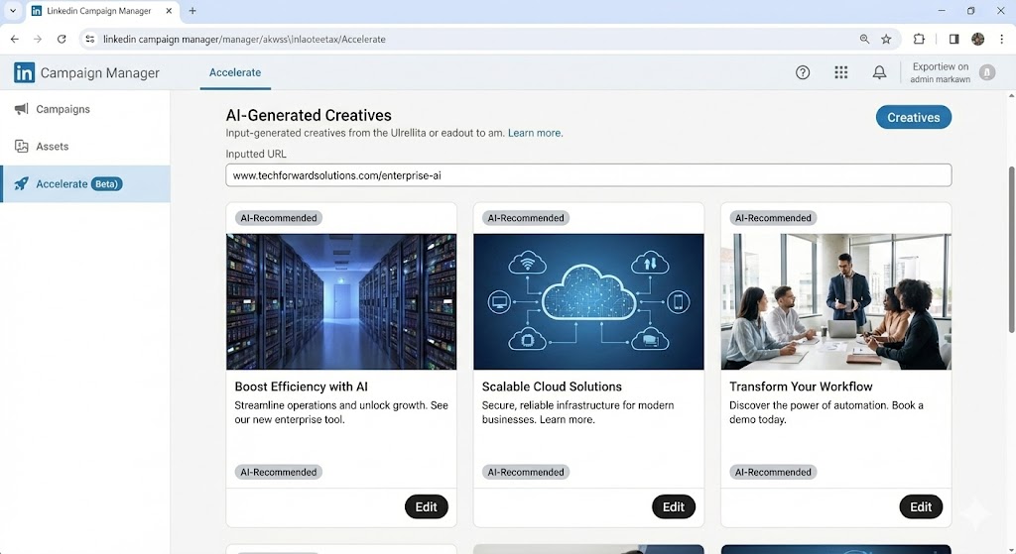Viewport: 1016px width, 554px height.
Task: Click the "Scalable Cloud Solutions" headline
Action: [552, 387]
